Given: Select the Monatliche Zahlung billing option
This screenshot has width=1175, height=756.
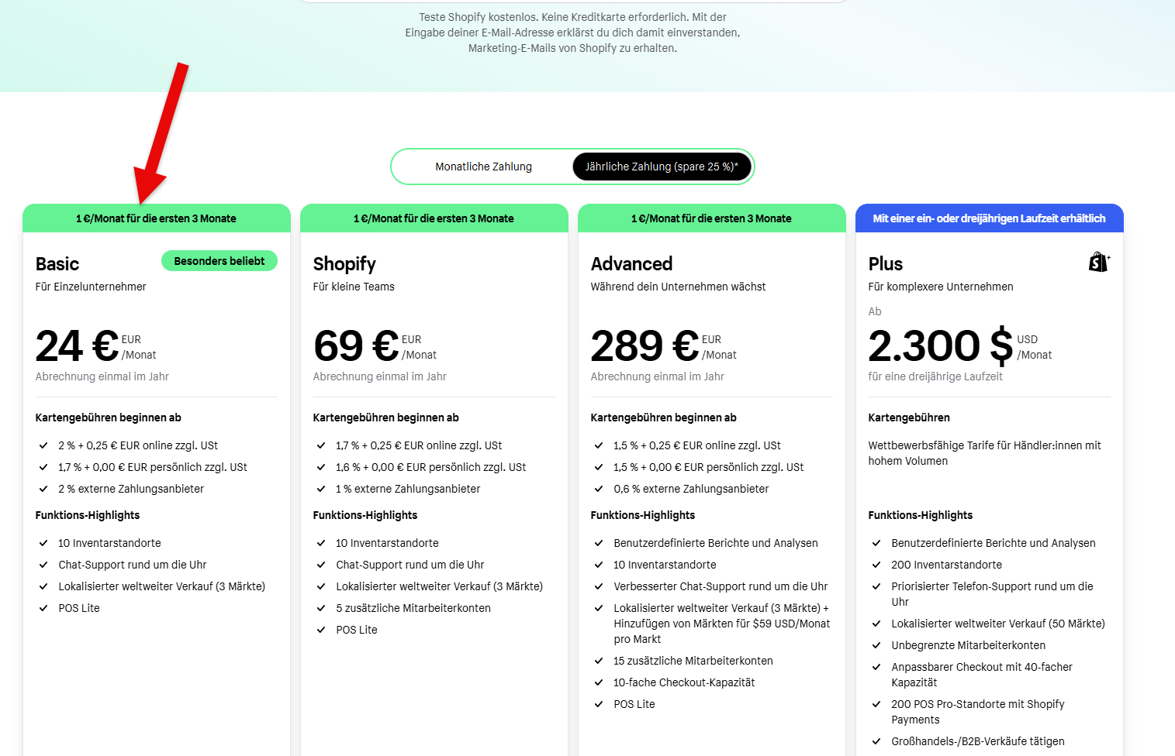Looking at the screenshot, I should tap(483, 167).
